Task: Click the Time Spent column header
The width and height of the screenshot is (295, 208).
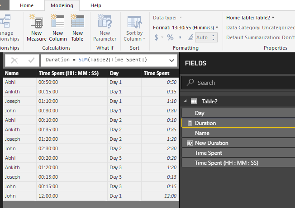Action: pos(160,73)
